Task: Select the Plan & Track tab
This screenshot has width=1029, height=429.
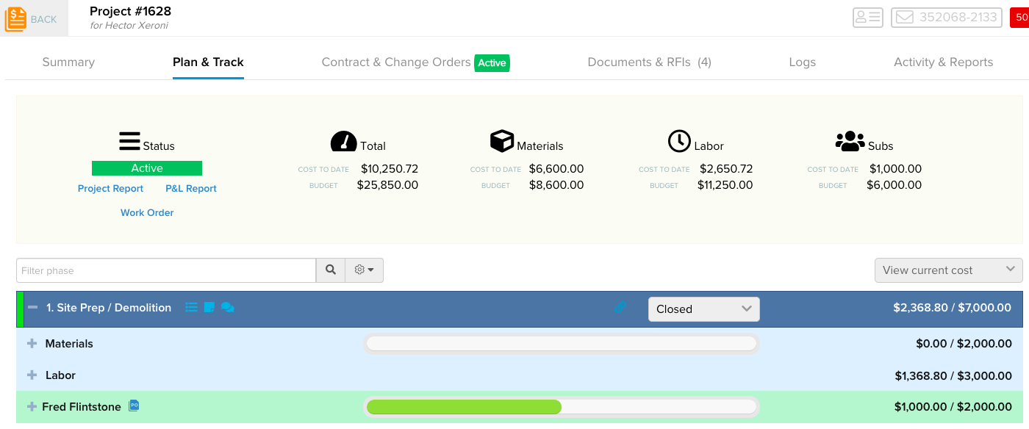Action: (208, 62)
